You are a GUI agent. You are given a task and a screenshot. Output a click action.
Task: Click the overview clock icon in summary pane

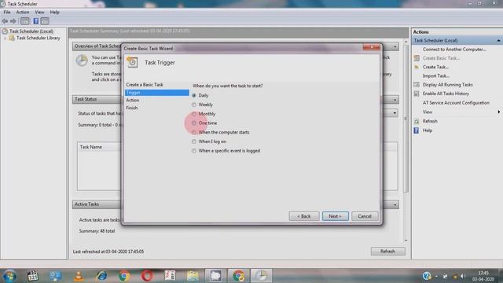pos(82,61)
